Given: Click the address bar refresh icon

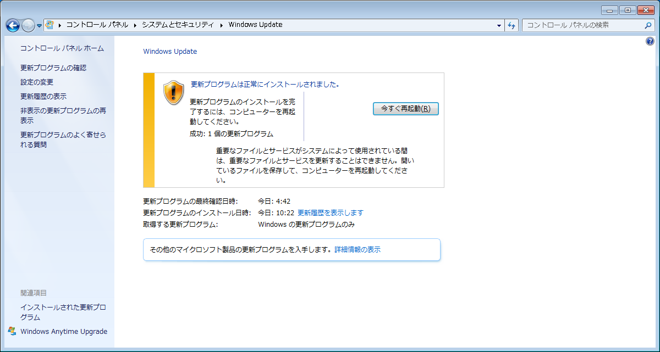Looking at the screenshot, I should click(x=512, y=25).
